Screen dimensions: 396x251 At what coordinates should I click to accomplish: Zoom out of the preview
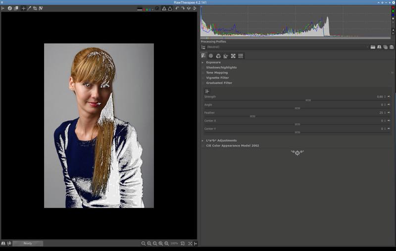144,244
